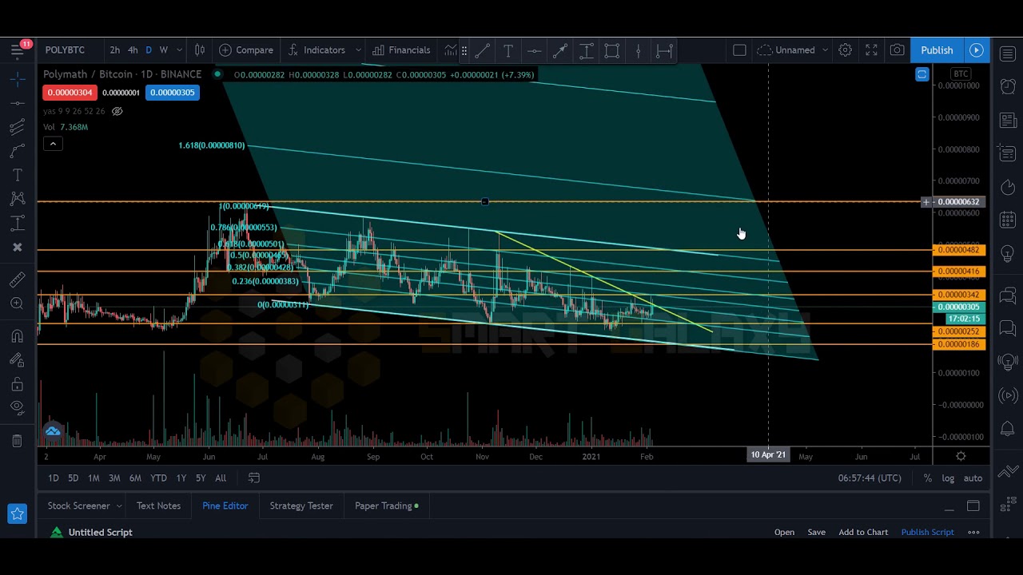Pick price range tool in floating toolbar
Image resolution: width=1023 pixels, height=575 pixels.
pos(586,51)
